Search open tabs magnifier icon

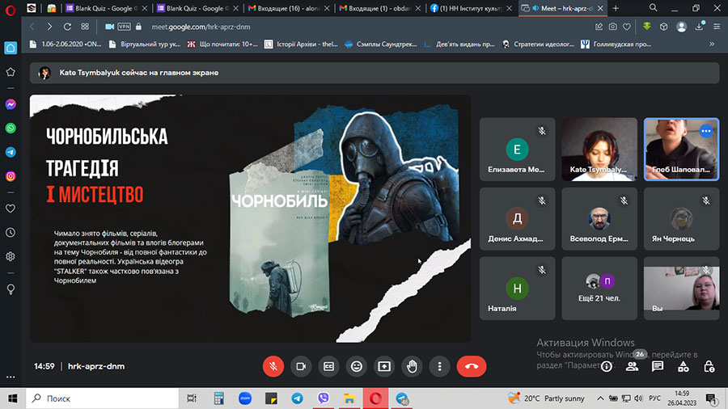click(x=654, y=8)
